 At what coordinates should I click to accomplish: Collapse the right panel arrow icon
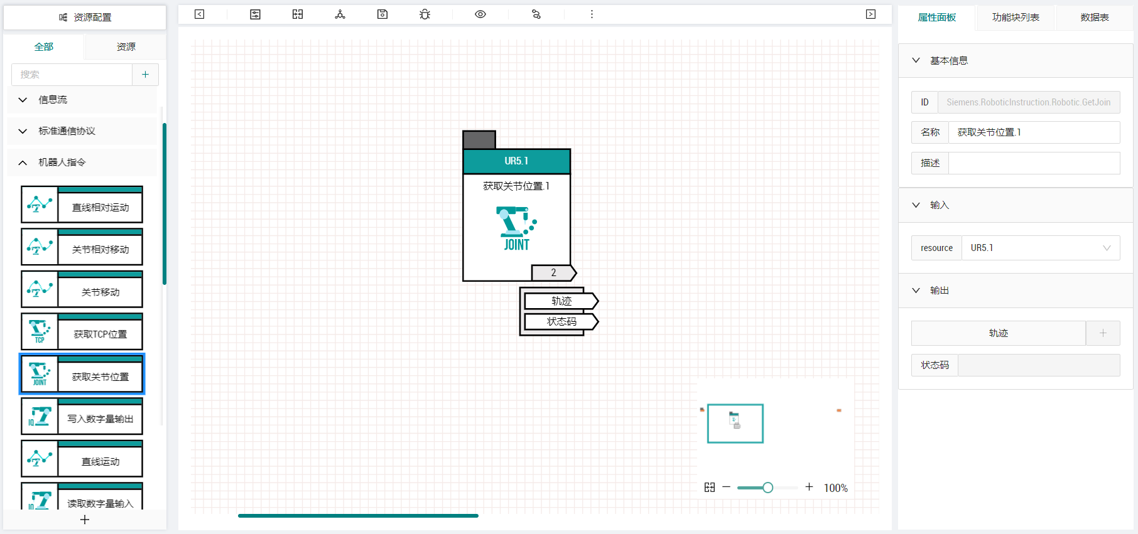[x=870, y=14]
